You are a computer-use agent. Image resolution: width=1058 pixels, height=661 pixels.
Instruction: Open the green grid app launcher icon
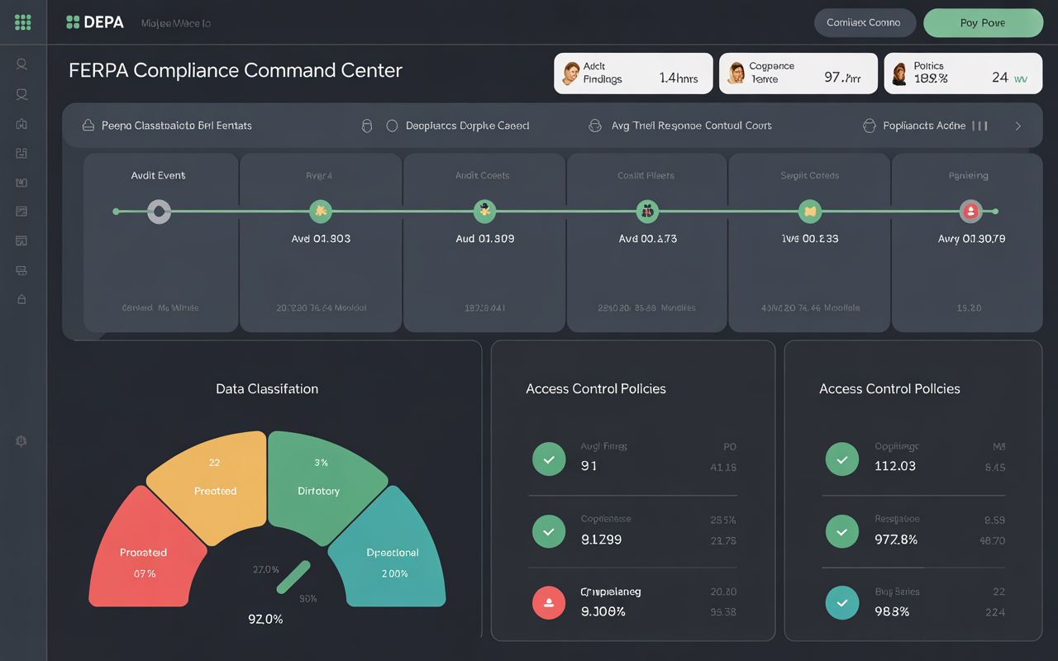(x=21, y=22)
